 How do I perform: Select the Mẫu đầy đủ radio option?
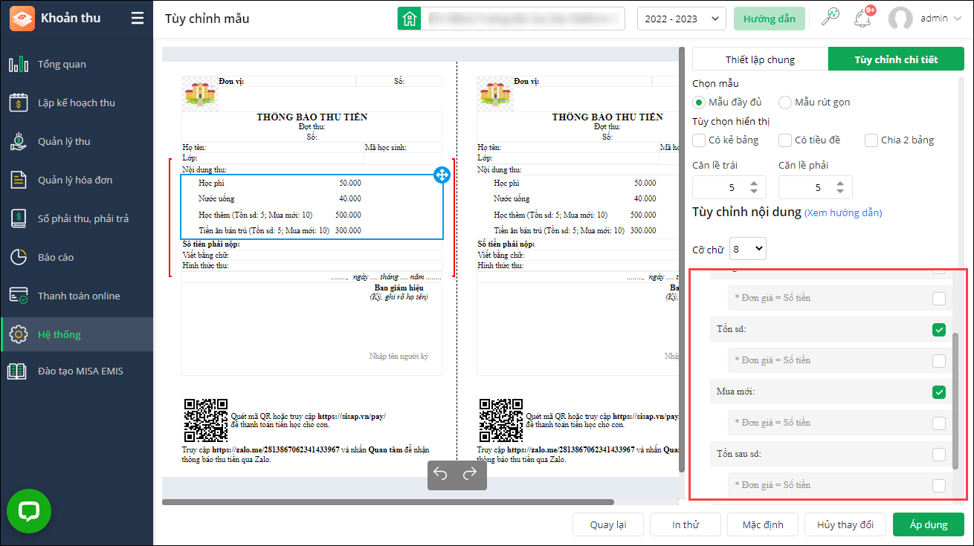coord(699,102)
